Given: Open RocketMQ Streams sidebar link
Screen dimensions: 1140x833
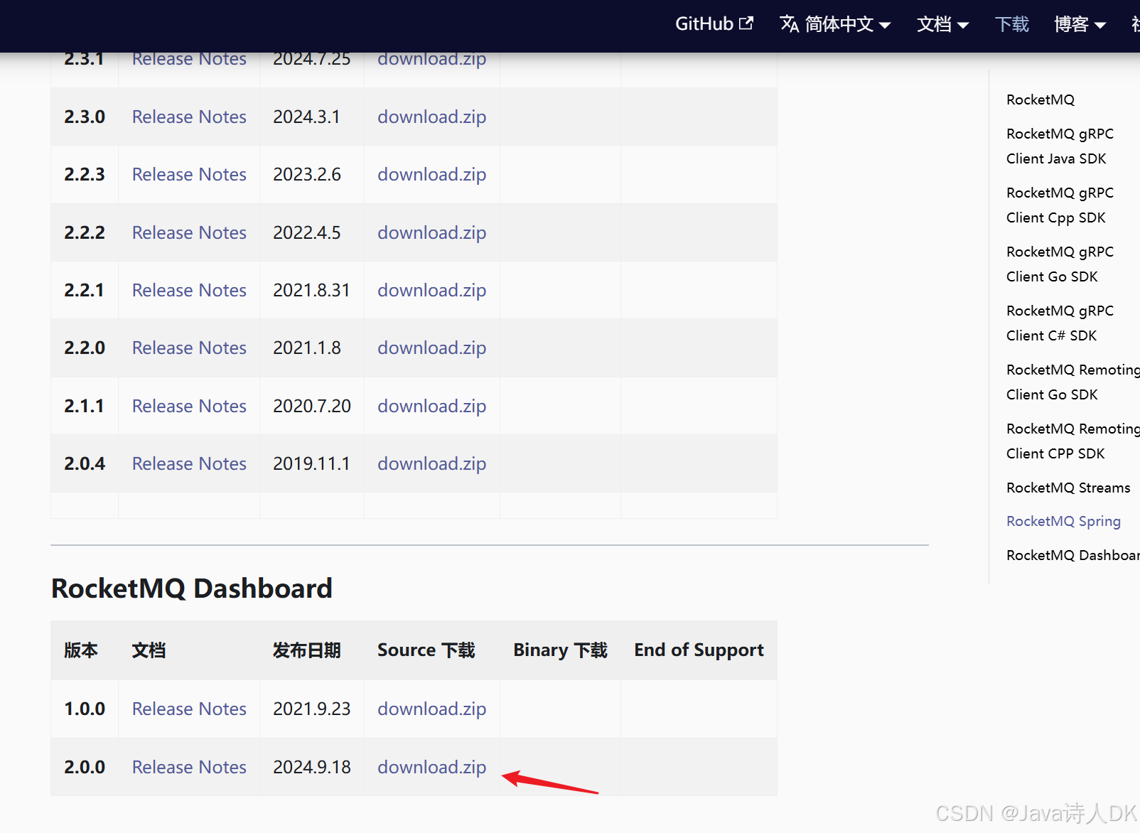Looking at the screenshot, I should [x=1068, y=488].
